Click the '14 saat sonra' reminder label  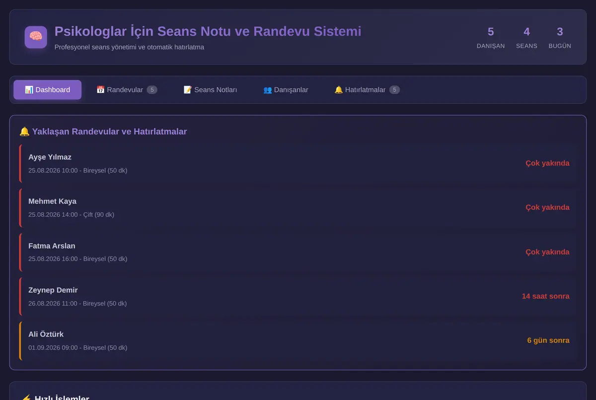545,296
